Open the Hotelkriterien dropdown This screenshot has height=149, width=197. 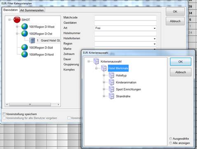[x=125, y=39]
